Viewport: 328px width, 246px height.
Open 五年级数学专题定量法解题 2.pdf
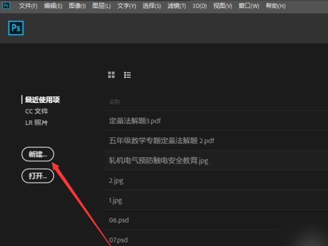click(x=216, y=140)
